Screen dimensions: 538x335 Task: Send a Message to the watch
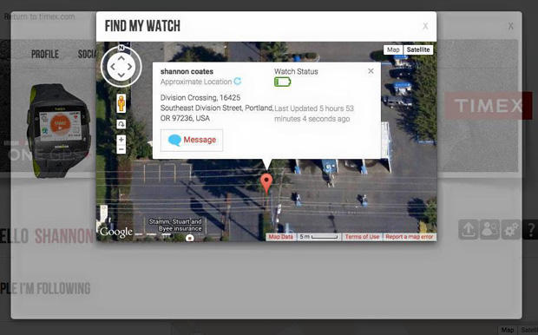coord(192,140)
